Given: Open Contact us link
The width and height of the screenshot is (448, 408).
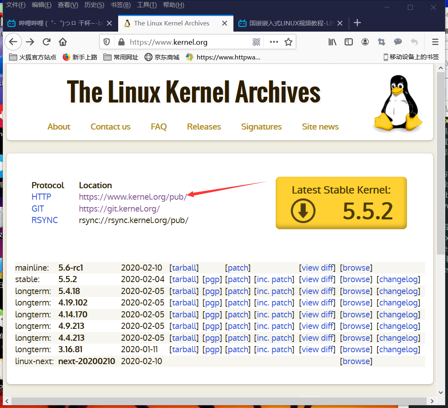Looking at the screenshot, I should (x=111, y=126).
